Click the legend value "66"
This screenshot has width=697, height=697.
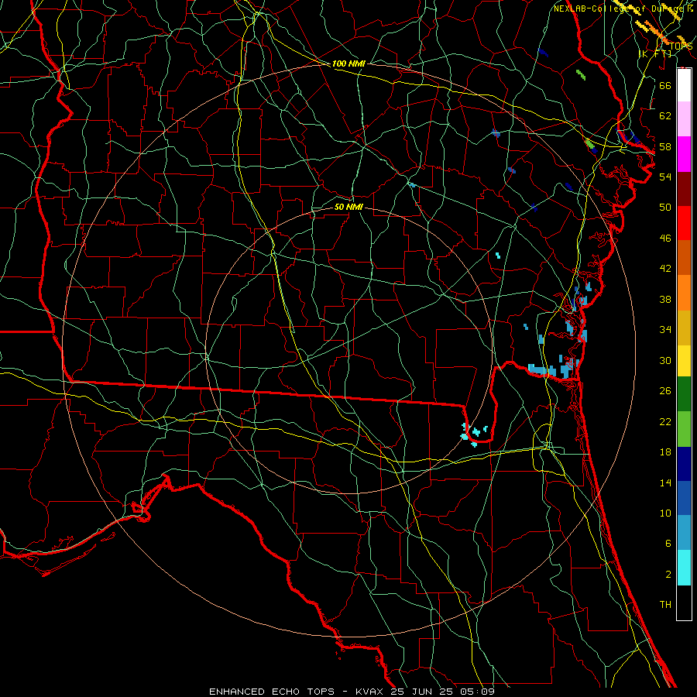click(x=665, y=85)
